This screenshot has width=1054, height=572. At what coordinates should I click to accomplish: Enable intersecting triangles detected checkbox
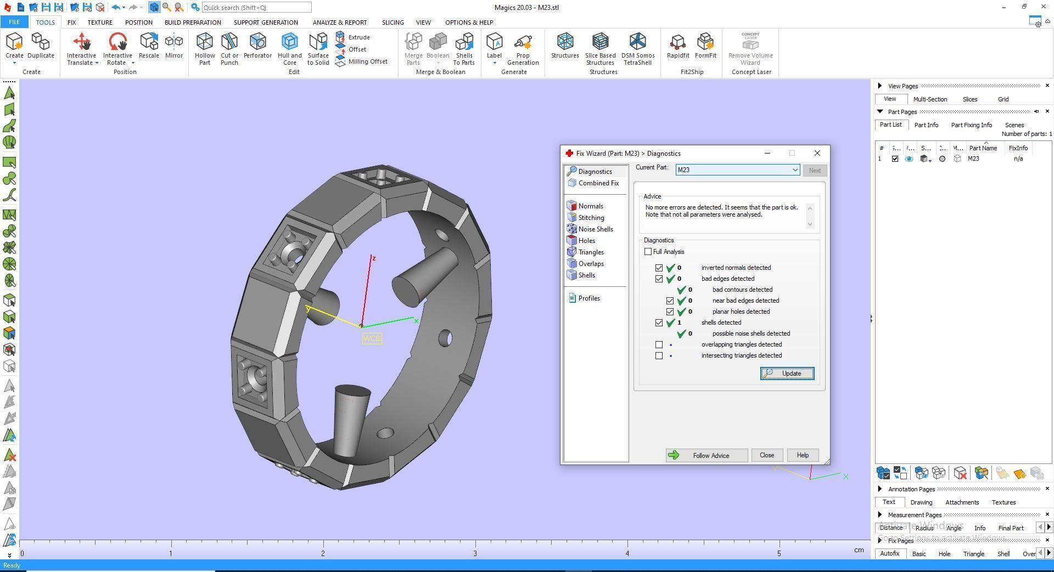(659, 355)
